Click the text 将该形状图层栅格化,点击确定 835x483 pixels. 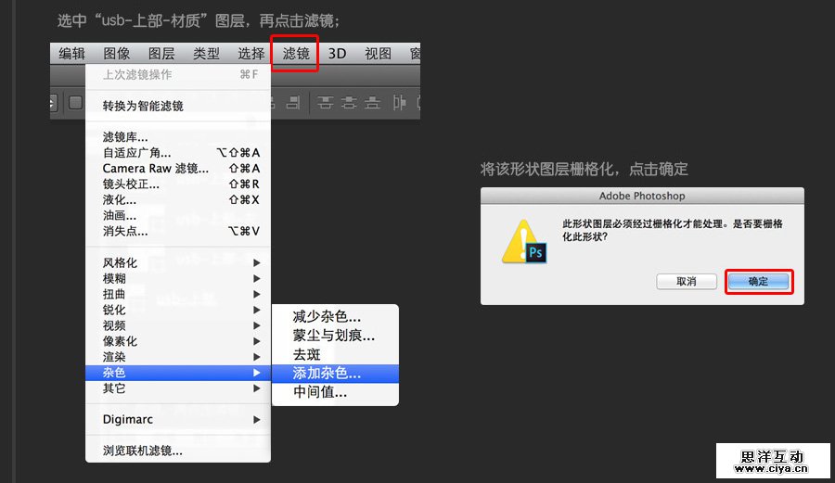(584, 169)
